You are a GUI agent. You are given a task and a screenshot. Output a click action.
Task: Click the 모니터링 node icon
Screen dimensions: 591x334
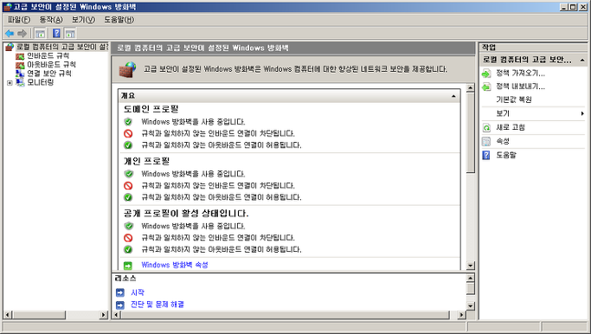pyautogui.click(x=20, y=82)
